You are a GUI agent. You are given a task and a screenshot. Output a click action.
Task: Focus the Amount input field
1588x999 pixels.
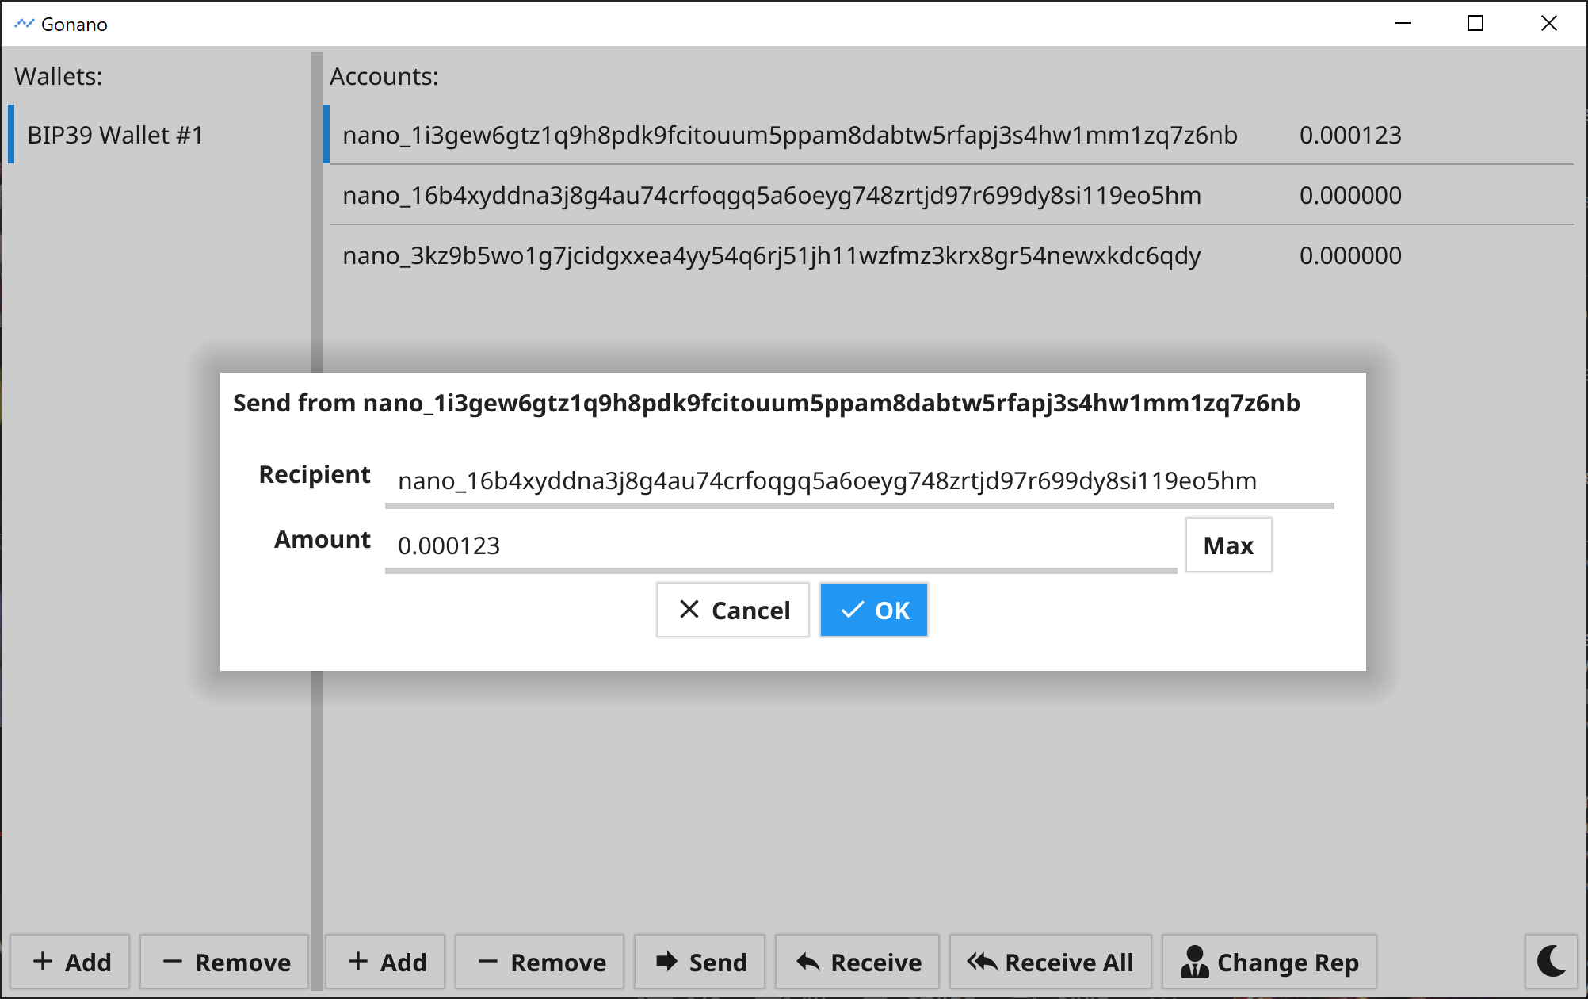click(x=781, y=545)
